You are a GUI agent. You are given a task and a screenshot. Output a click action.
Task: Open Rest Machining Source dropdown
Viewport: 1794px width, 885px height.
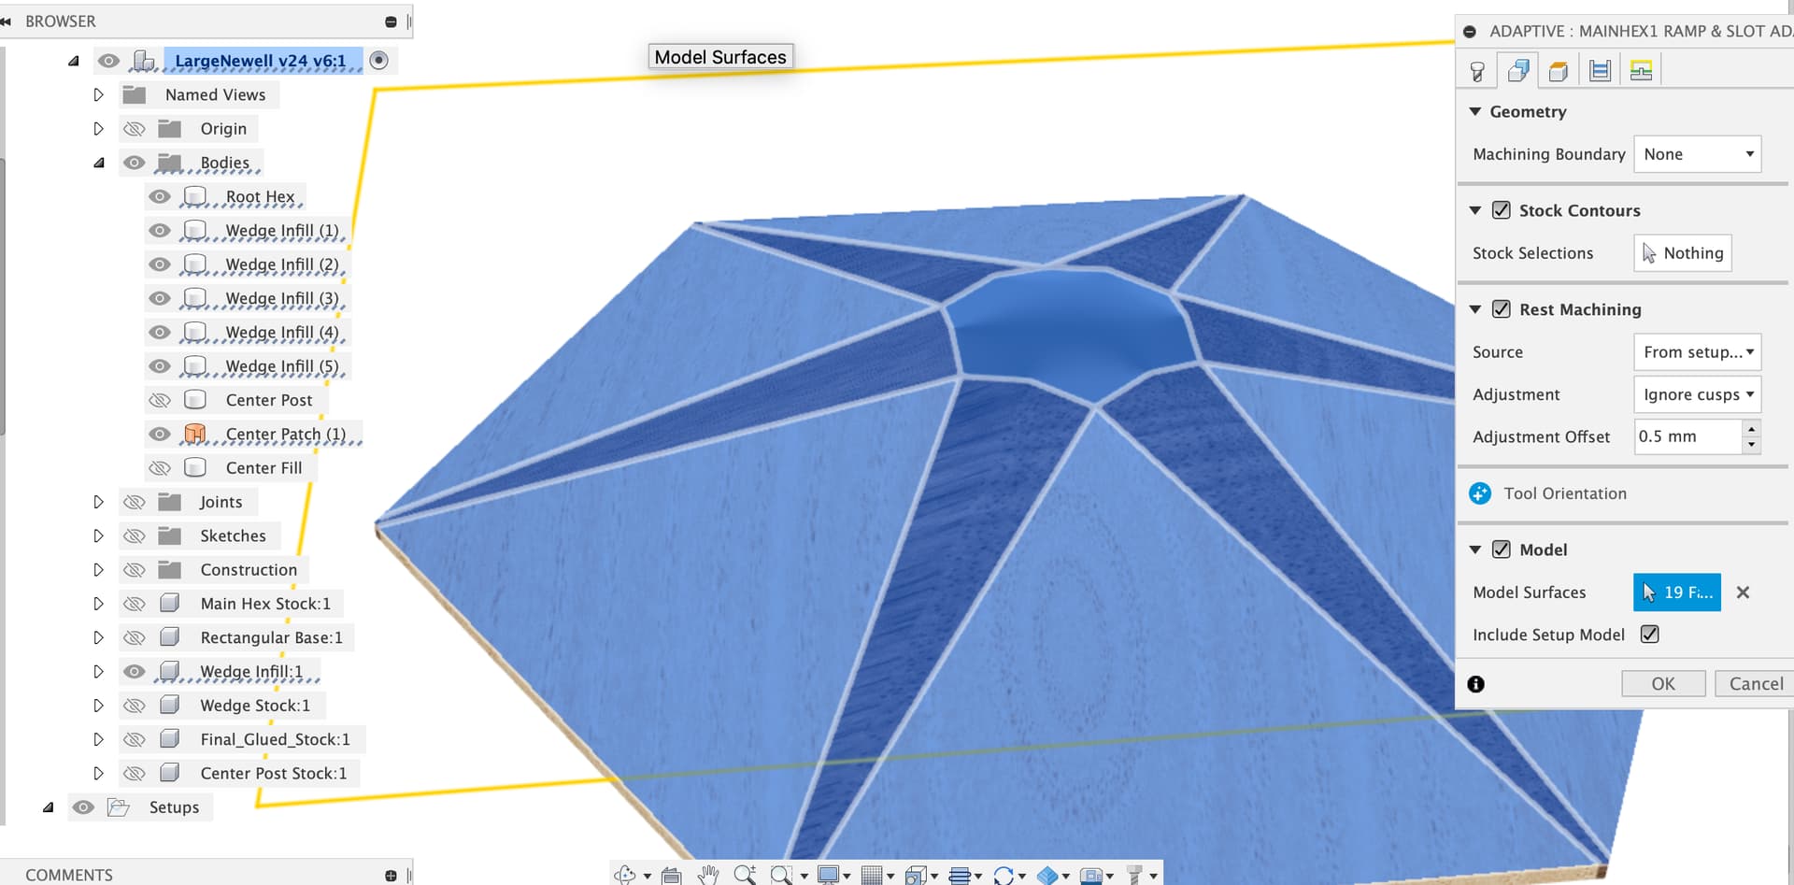click(1697, 352)
